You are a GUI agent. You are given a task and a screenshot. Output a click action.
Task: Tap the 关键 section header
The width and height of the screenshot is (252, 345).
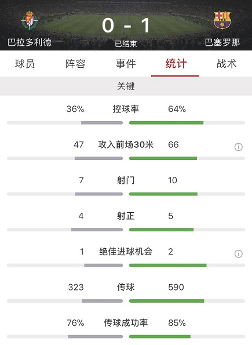126,86
